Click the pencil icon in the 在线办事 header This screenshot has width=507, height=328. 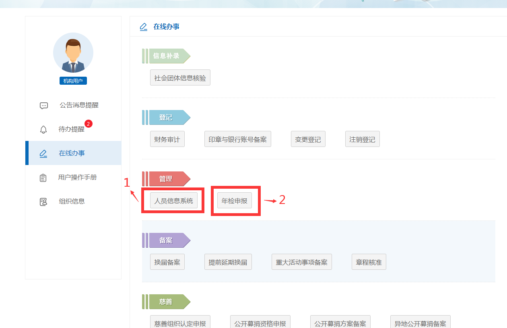144,27
